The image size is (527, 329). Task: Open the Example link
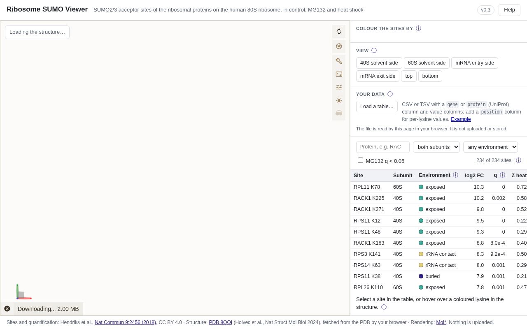click(x=461, y=119)
